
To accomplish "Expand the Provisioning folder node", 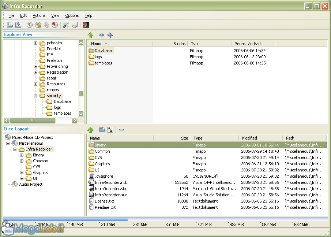I will 36,66.
